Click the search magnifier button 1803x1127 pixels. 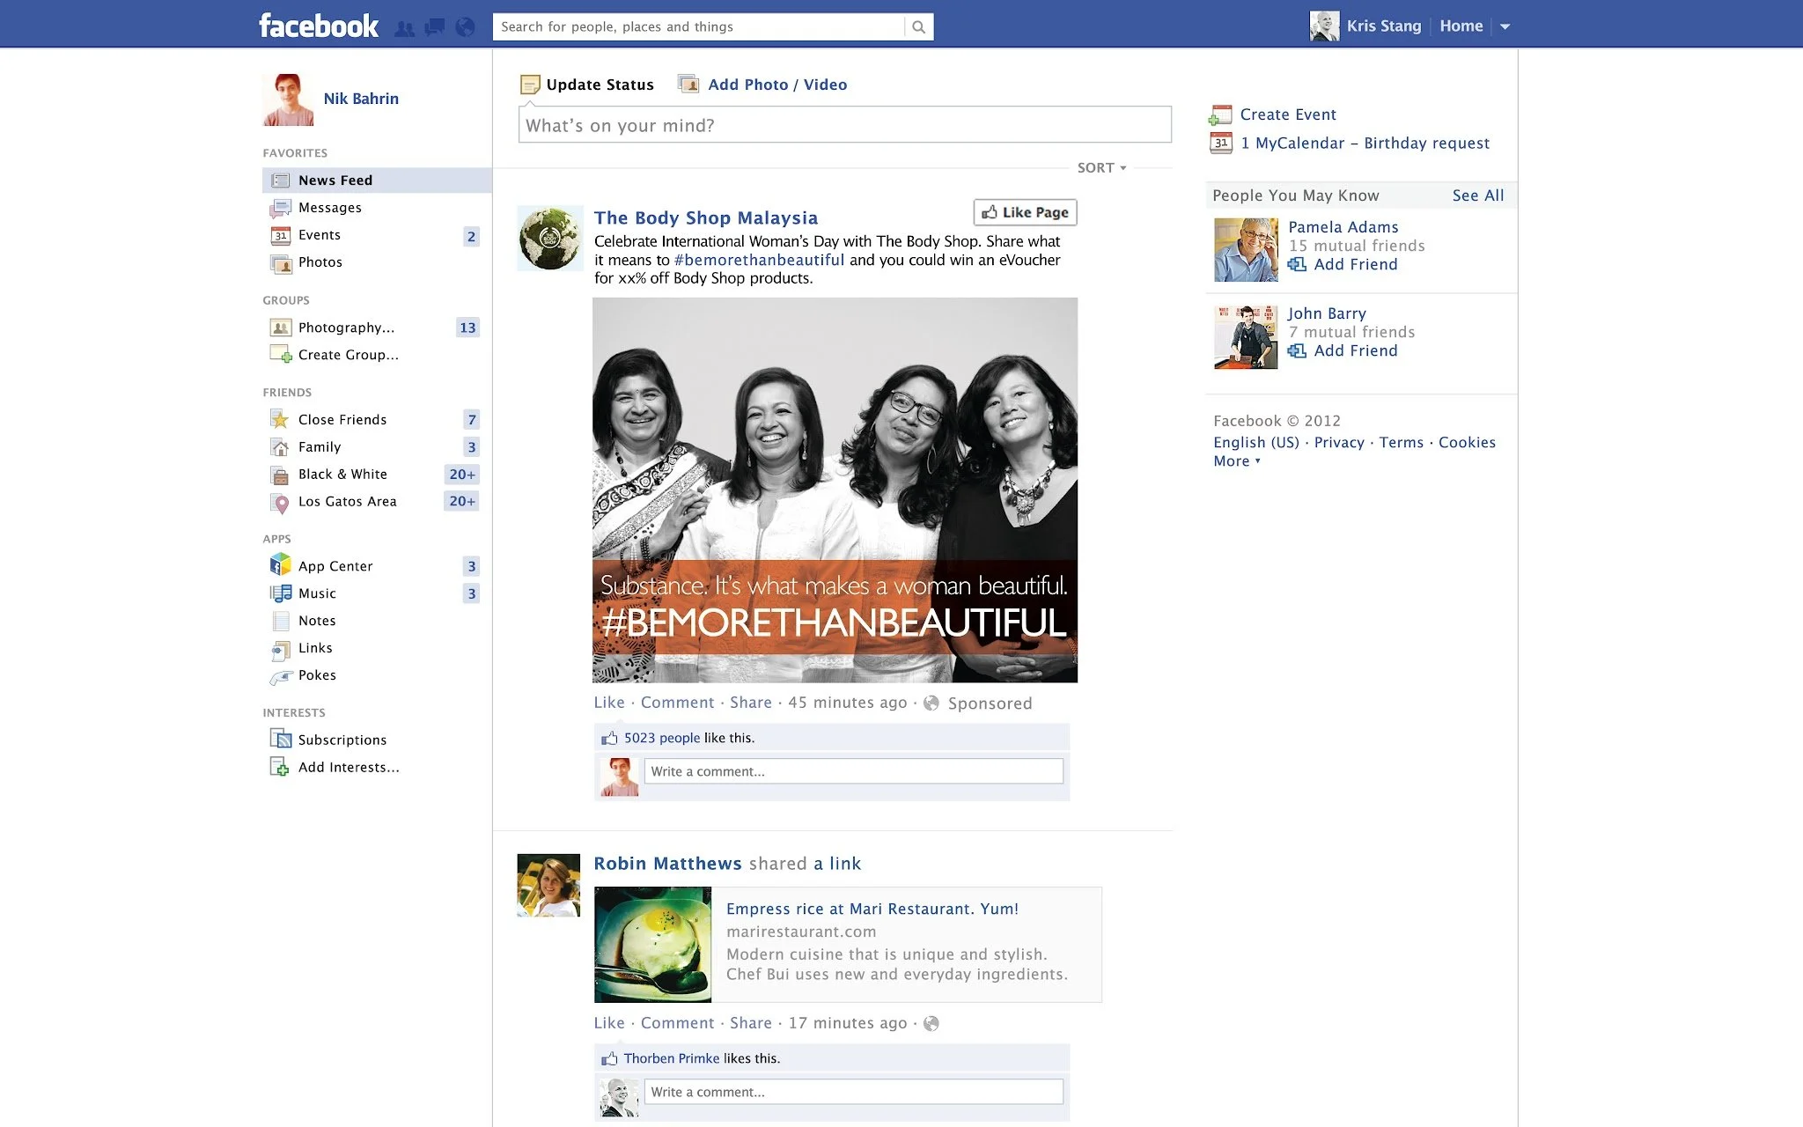(918, 27)
